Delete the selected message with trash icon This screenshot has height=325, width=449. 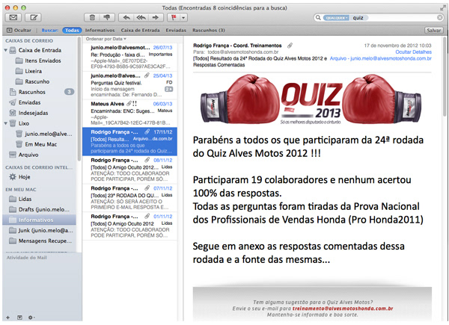point(92,18)
